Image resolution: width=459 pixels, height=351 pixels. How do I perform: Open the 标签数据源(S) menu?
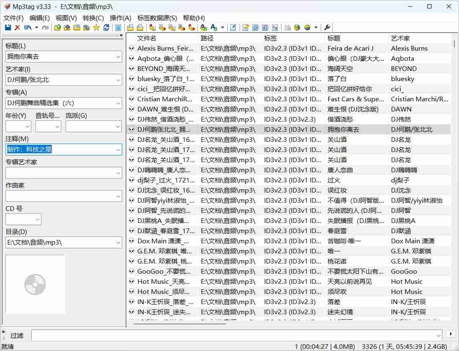coord(157,18)
